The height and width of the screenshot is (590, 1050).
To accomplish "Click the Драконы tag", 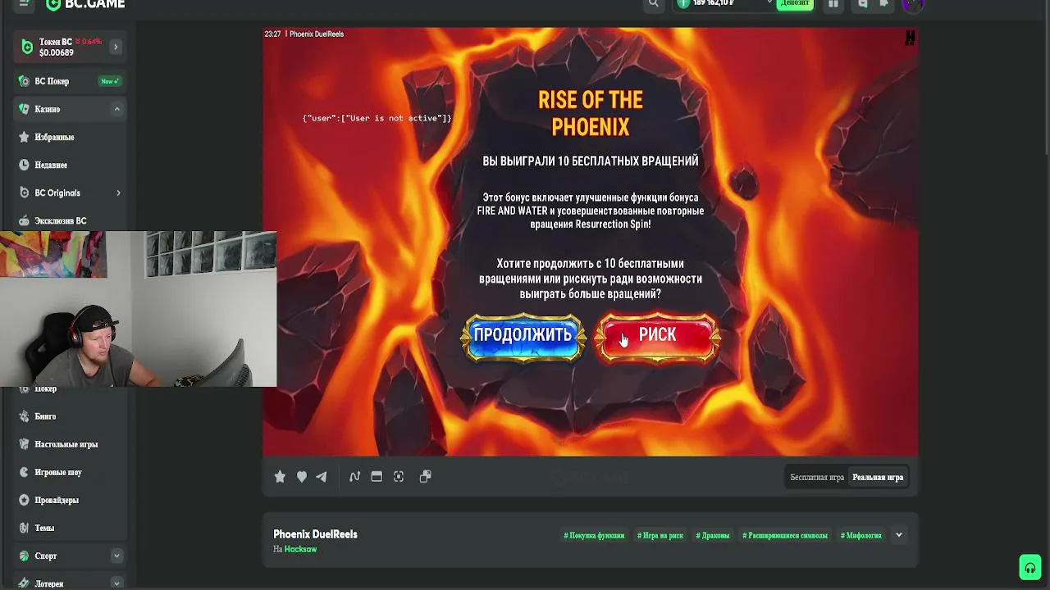I will [713, 535].
